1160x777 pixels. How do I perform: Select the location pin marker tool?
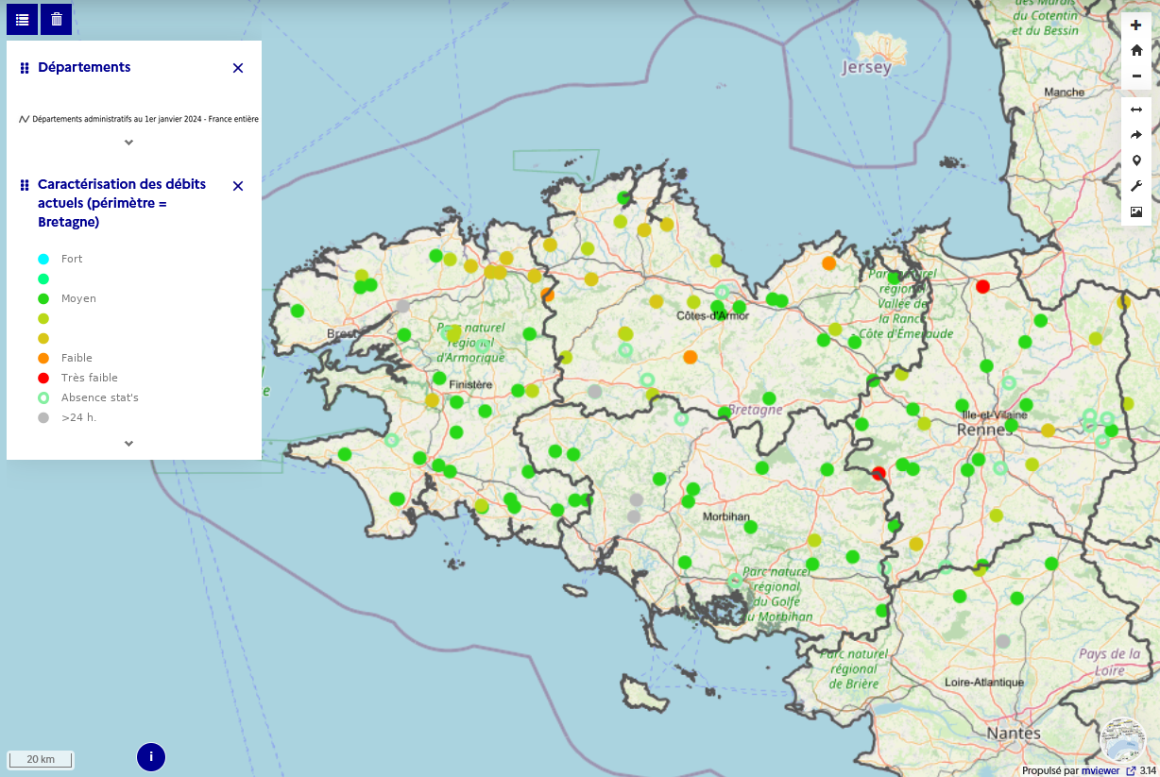[1135, 160]
